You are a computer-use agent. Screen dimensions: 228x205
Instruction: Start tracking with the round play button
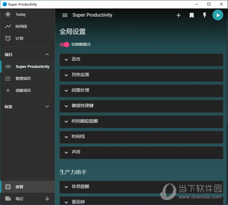[x=218, y=15]
